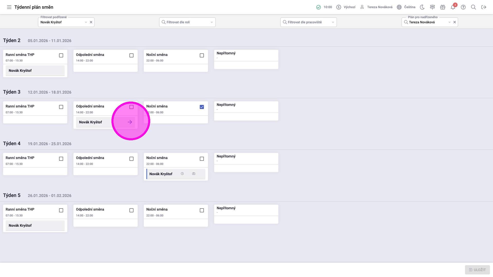Open the hamburger navigation menu
Viewport: 493px width, 277px height.
tap(9, 7)
